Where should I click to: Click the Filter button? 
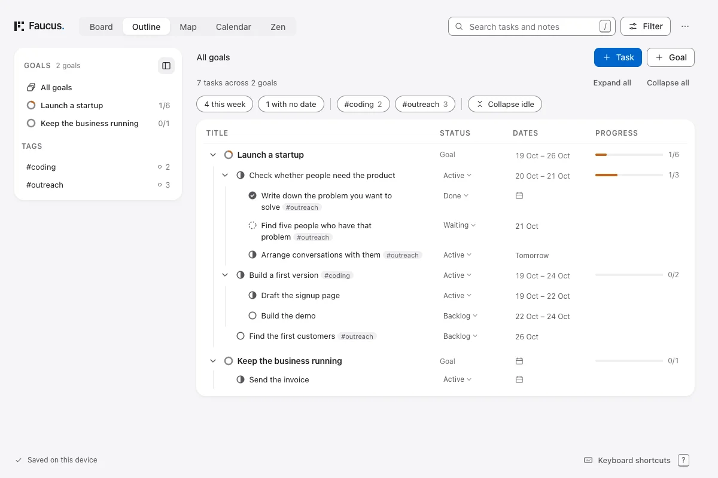[x=646, y=26]
